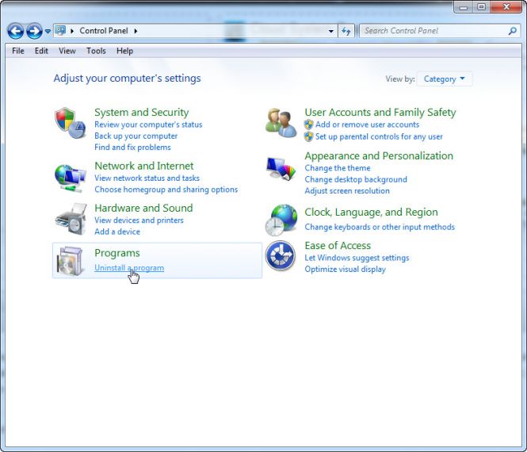This screenshot has height=452, width=527.
Task: Click the refresh button beside address bar
Action: (346, 31)
